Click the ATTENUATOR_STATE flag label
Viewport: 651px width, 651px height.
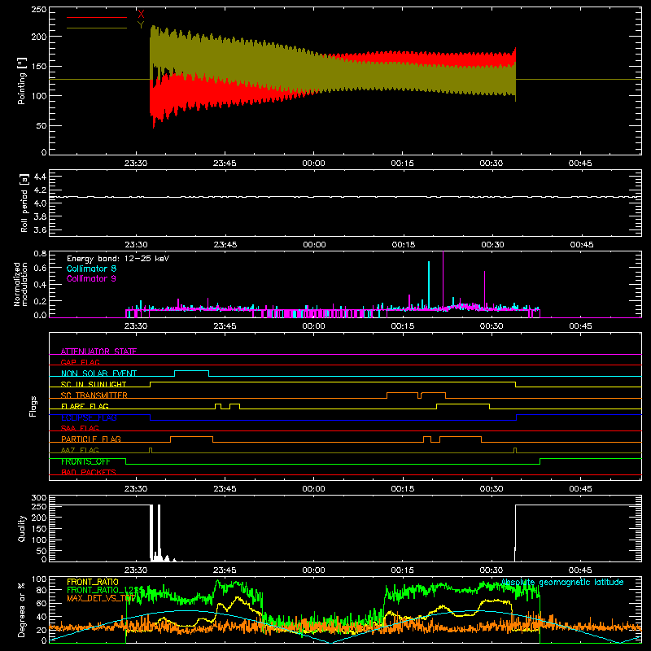pos(98,352)
